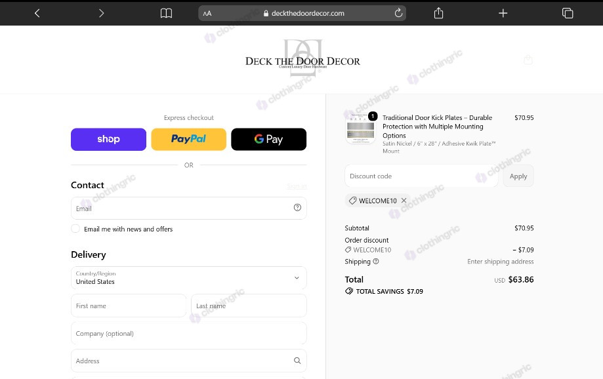The image size is (603, 379).
Task: Open the Shipping help question mark icon
Action: pyautogui.click(x=376, y=262)
